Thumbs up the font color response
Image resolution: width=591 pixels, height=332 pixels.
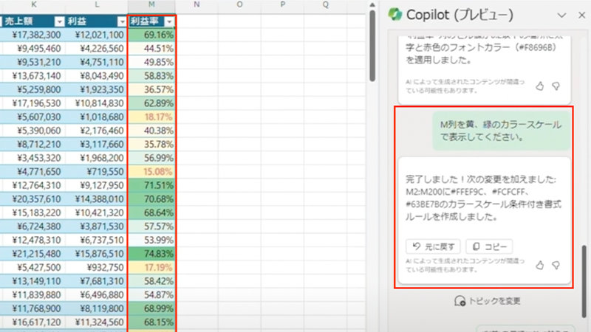click(x=539, y=86)
